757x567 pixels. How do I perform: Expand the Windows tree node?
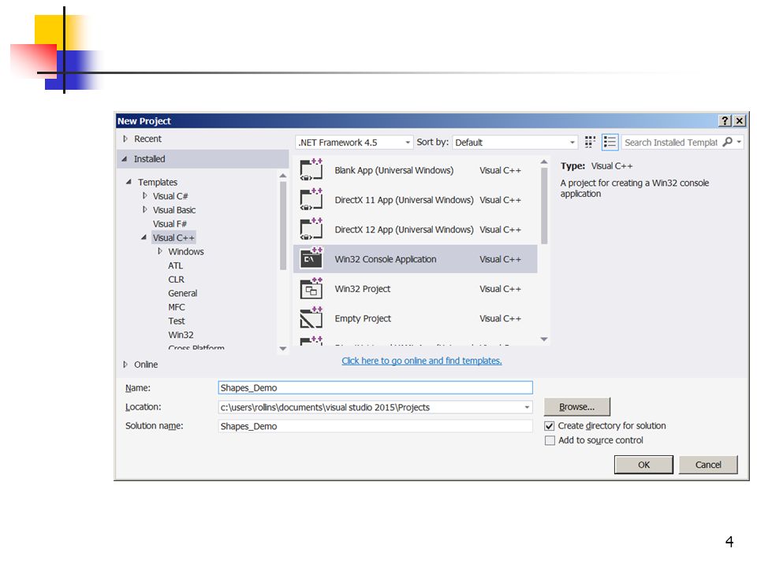coord(160,251)
